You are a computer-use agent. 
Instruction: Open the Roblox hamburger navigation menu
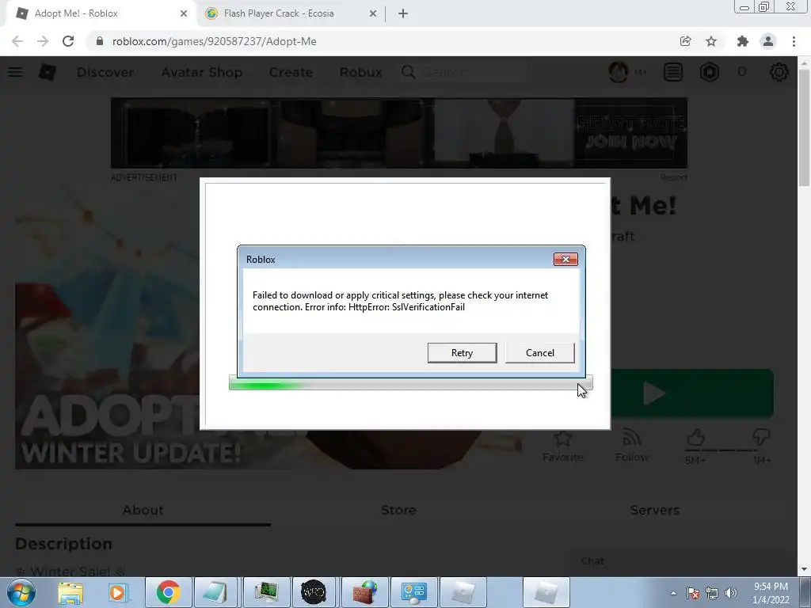coord(15,72)
